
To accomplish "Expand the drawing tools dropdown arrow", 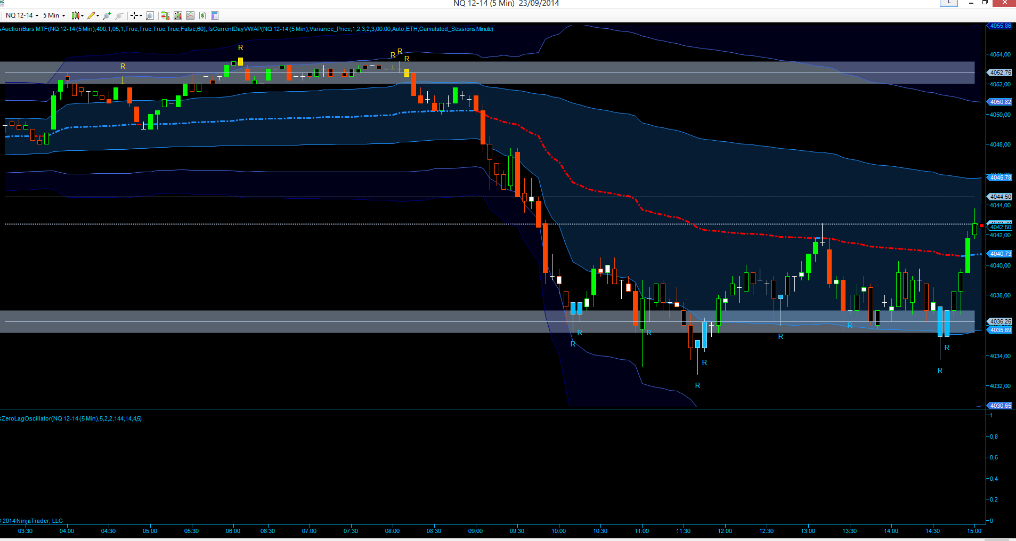I will [x=97, y=16].
